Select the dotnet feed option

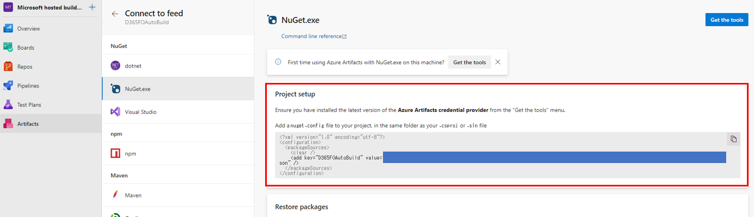click(x=178, y=65)
